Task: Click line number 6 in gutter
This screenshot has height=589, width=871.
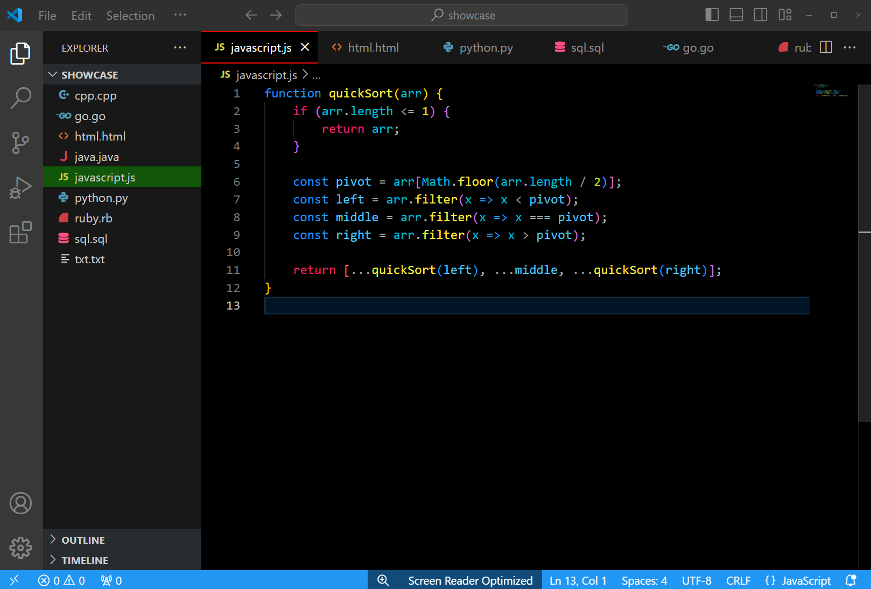Action: tap(236, 181)
